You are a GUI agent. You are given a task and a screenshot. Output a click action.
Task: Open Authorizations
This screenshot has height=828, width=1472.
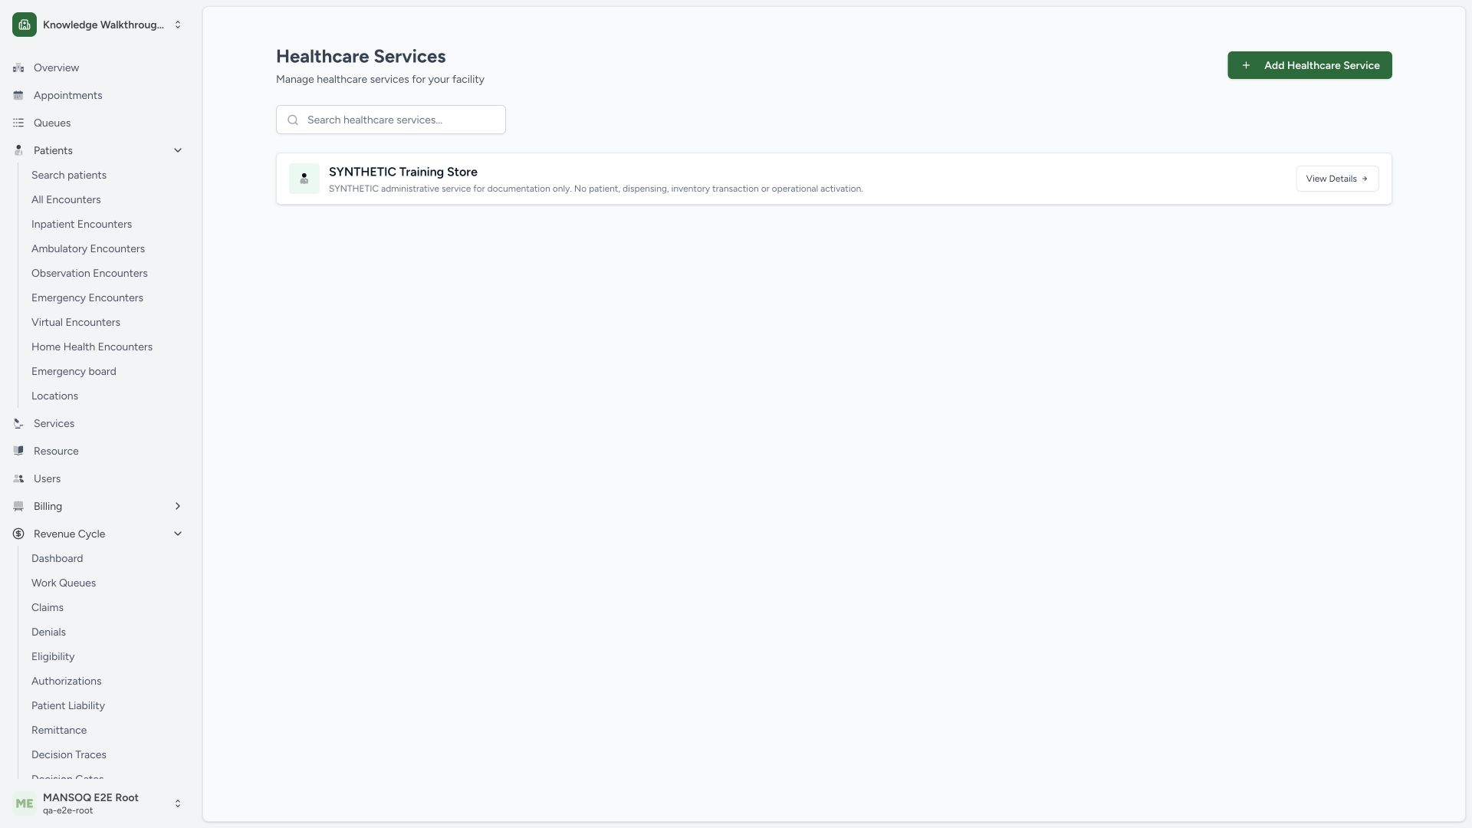tap(66, 681)
